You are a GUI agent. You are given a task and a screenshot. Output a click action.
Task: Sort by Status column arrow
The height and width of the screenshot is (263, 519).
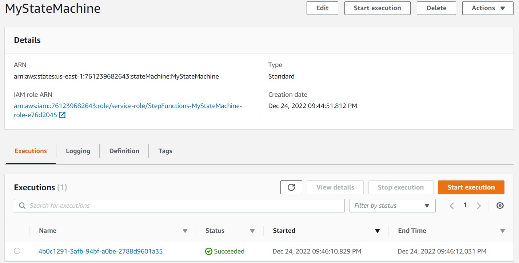point(252,231)
